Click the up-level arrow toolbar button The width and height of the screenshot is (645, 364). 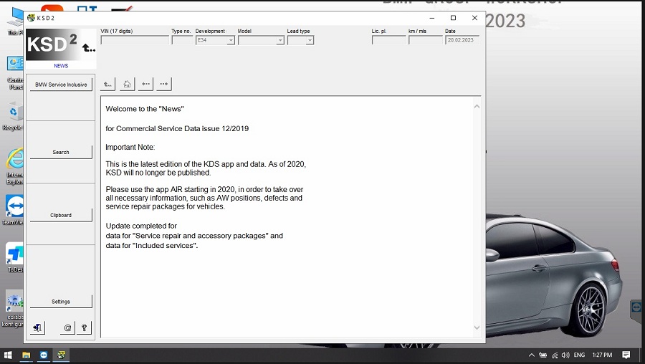tap(107, 84)
